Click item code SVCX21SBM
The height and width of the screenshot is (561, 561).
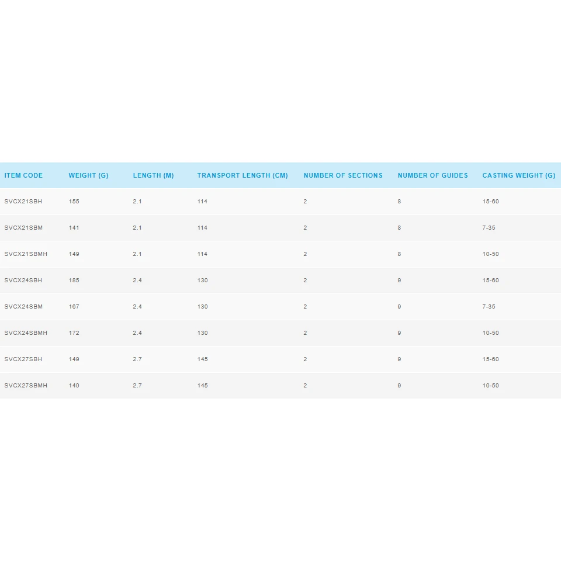[x=23, y=228]
